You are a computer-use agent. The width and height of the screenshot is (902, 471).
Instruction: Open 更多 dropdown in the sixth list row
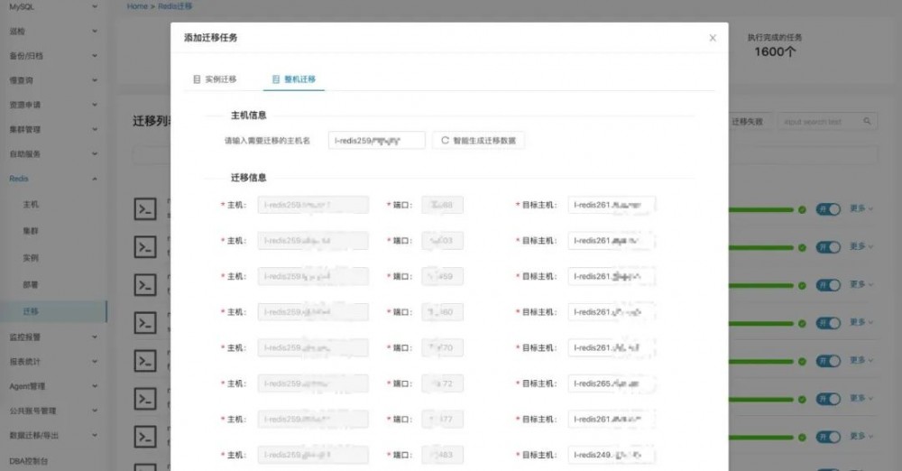point(861,399)
